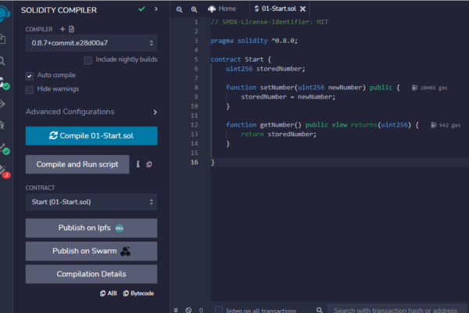Open the compiler version 0.8.7 dropdown
469x313 pixels.
point(91,42)
